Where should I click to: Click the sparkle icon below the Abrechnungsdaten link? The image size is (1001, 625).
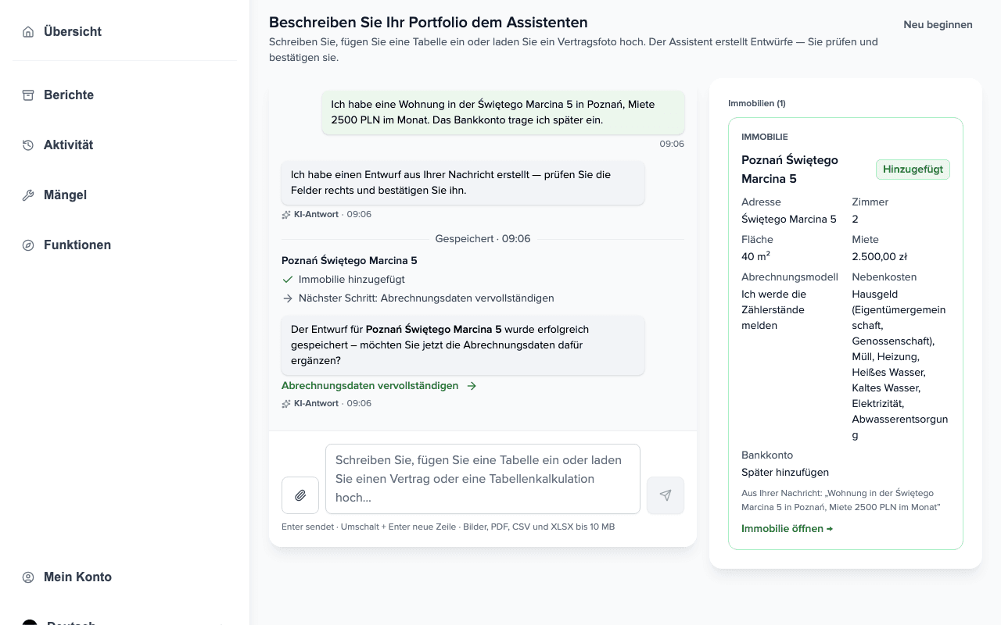(x=286, y=404)
